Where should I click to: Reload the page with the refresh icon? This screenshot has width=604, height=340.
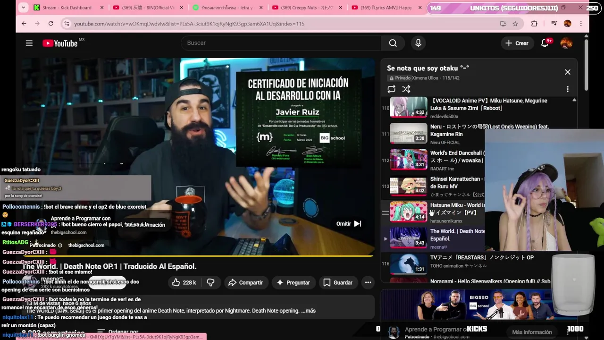tap(50, 24)
